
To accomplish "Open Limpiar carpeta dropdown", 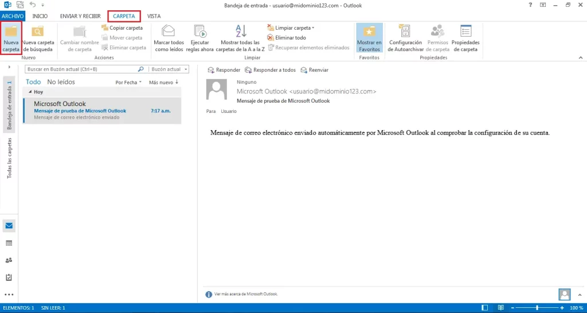I will pyautogui.click(x=291, y=28).
